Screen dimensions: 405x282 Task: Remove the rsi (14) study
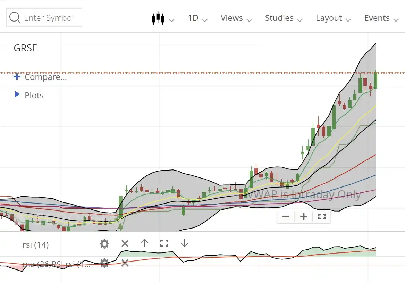125,243
